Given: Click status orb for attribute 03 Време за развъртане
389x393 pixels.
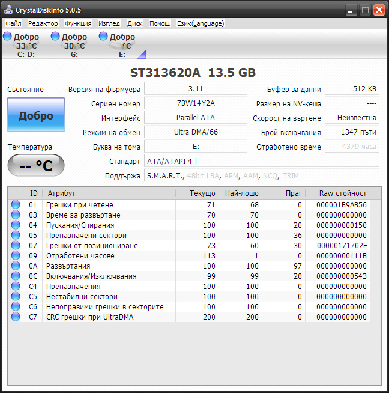Looking at the screenshot, I should (x=16, y=215).
